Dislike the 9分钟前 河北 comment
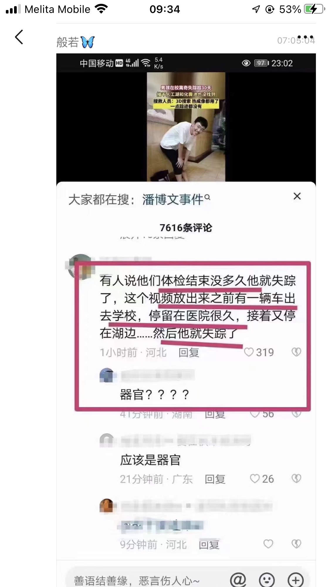This screenshot has height=587, width=330. point(296,544)
